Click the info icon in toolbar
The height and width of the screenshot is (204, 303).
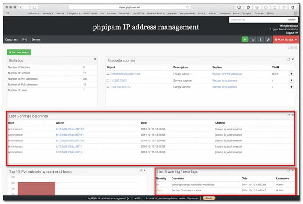pos(260,39)
